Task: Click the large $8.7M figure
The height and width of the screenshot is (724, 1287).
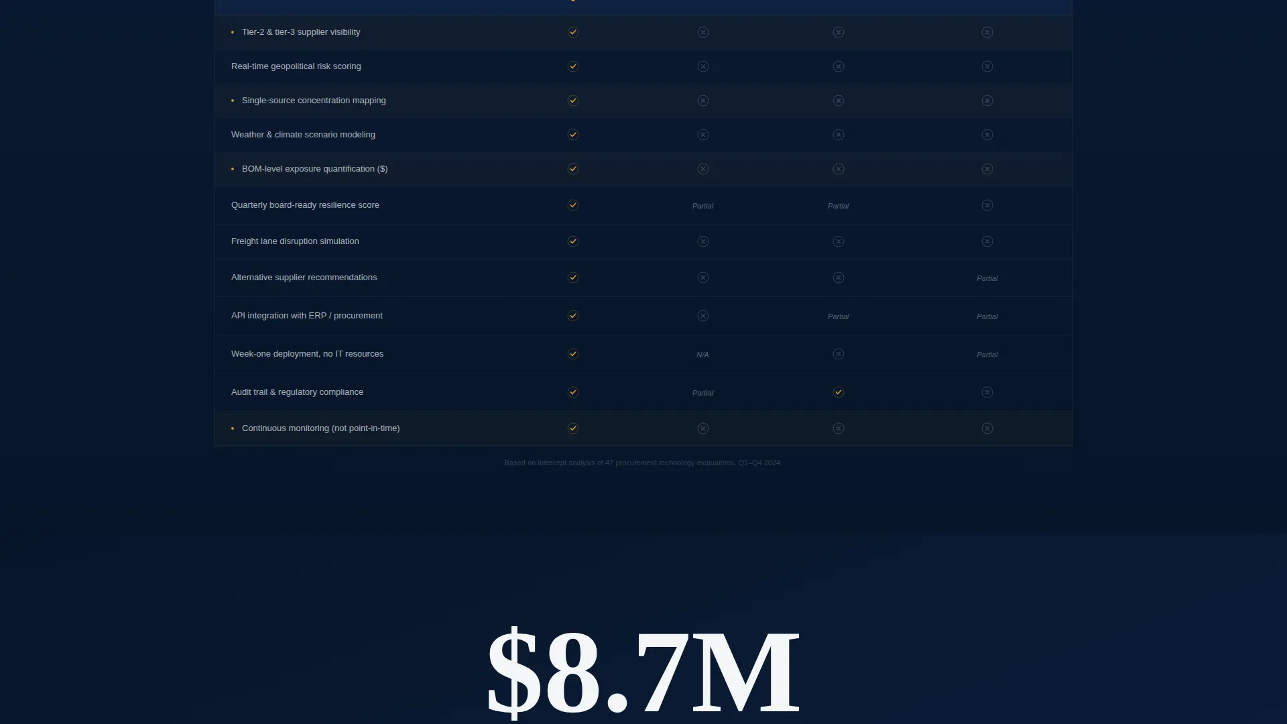Action: [x=643, y=672]
